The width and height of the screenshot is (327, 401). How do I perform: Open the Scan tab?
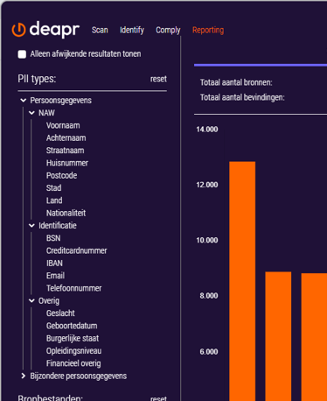[100, 30]
